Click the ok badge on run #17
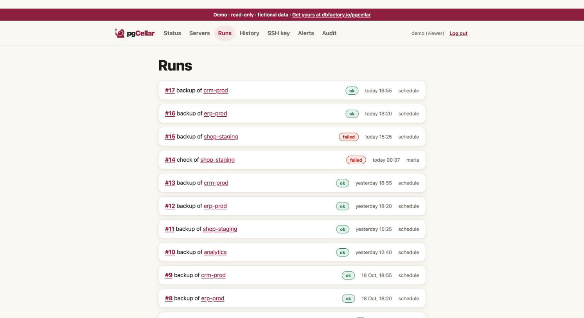The width and height of the screenshot is (584, 318). pyautogui.click(x=352, y=91)
